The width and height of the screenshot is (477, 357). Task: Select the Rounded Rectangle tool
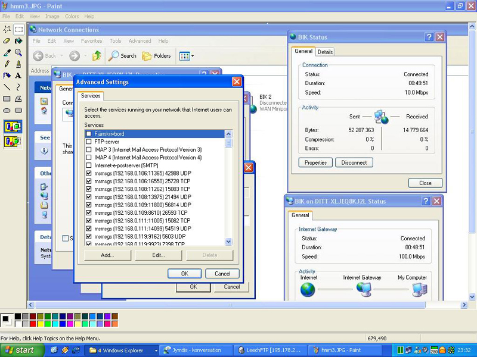19,111
